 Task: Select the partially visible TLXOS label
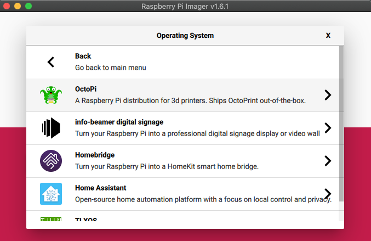[x=86, y=221]
